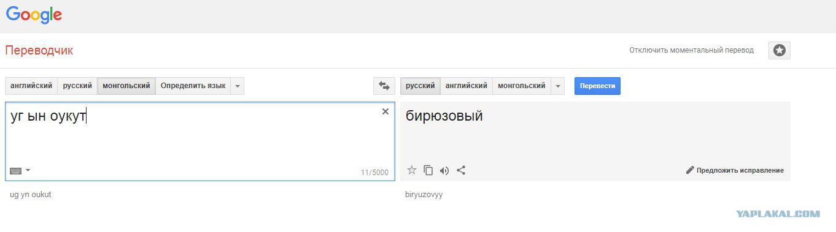Click transliteration ug yn oukut
The height and width of the screenshot is (232, 836).
31,195
